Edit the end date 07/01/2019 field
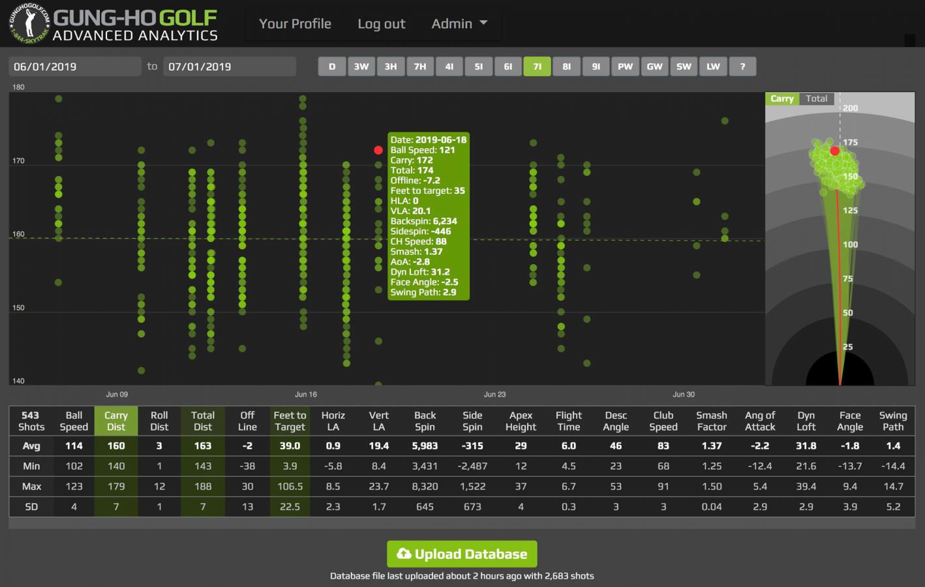 coord(230,67)
